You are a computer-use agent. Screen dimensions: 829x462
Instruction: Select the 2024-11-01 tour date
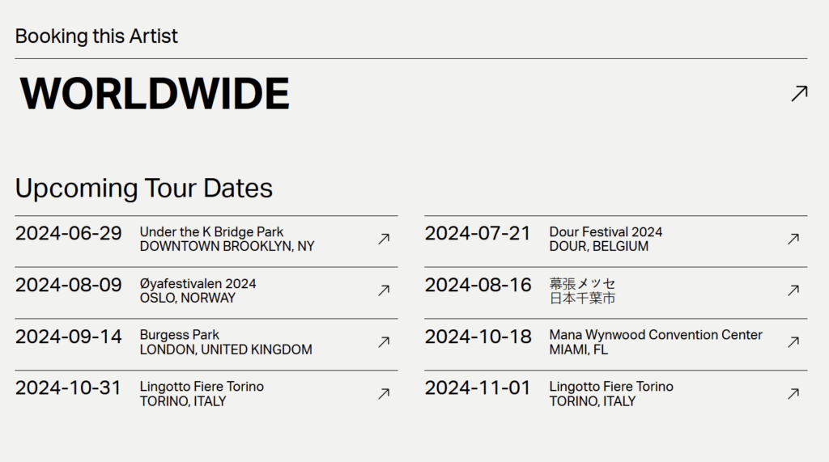[478, 388]
